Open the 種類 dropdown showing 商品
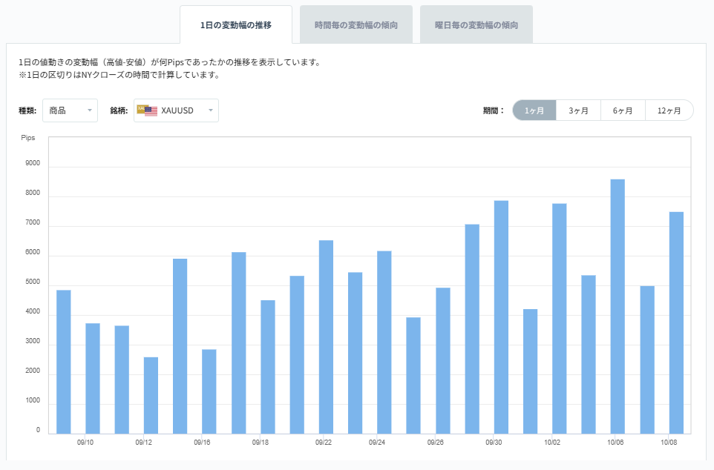This screenshot has width=714, height=470. (x=70, y=110)
